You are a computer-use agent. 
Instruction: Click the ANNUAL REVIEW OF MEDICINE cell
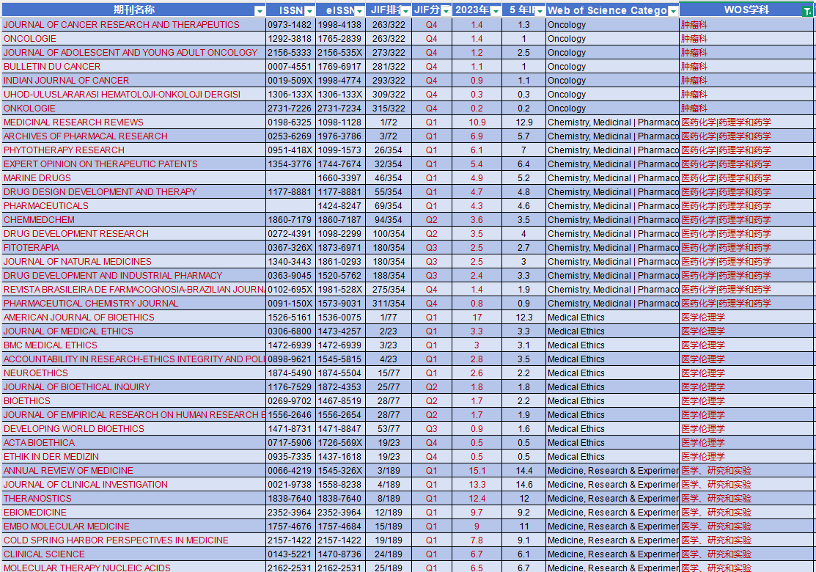point(133,471)
